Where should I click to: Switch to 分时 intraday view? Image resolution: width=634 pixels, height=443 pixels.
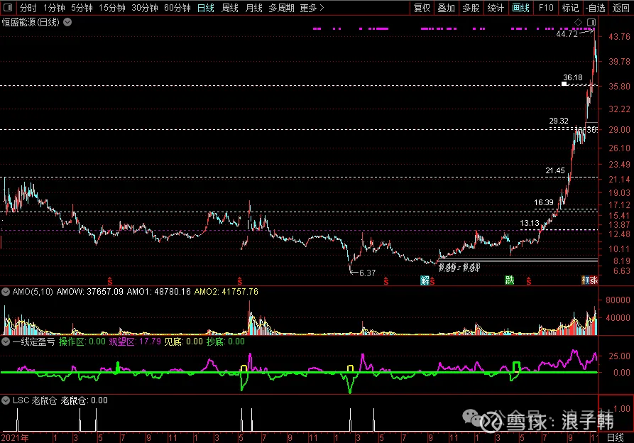pyautogui.click(x=28, y=8)
